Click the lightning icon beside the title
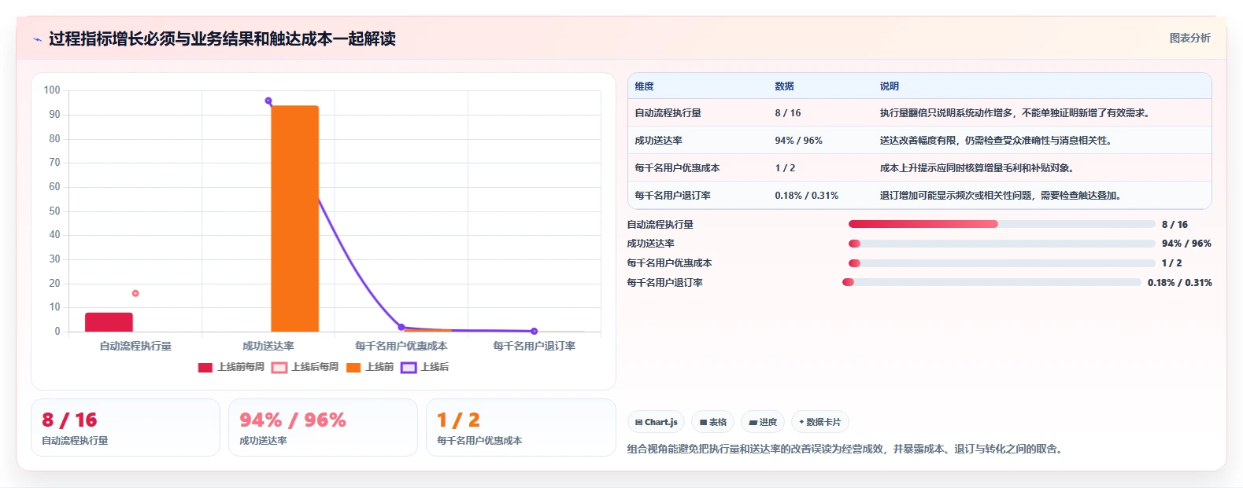1243x488 pixels. pos(37,39)
